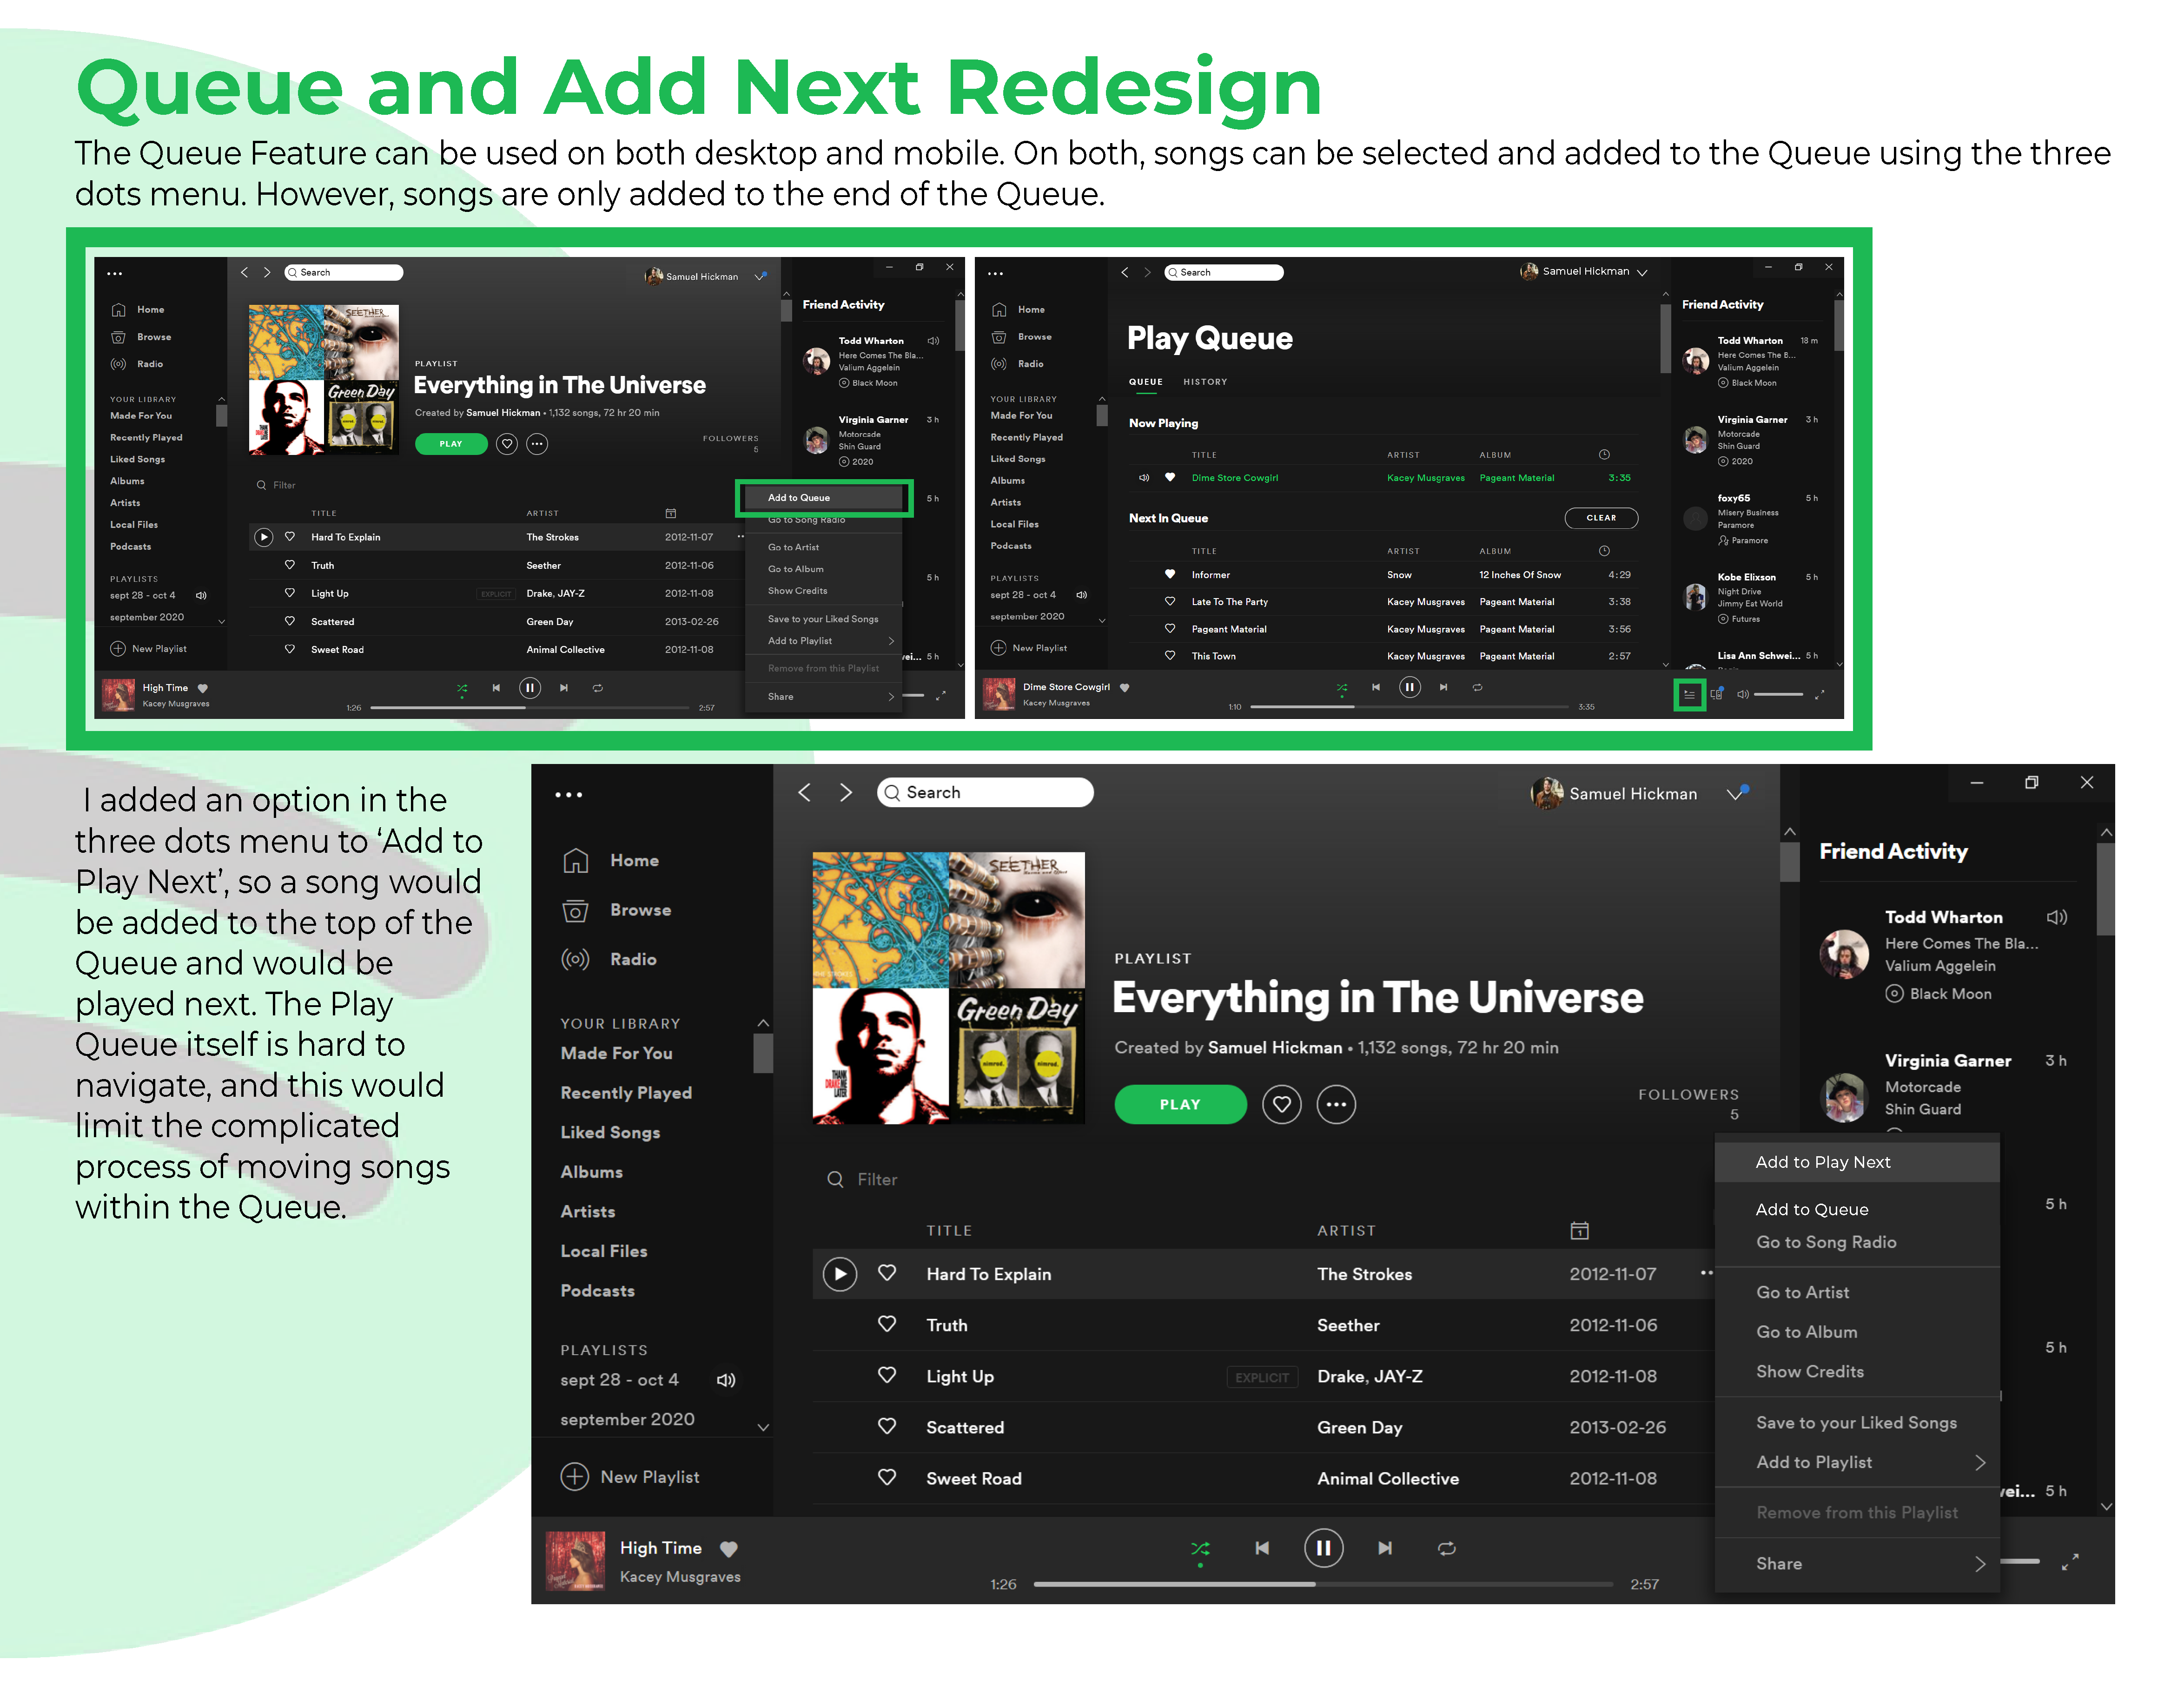Image resolution: width=2184 pixels, height=1686 pixels.
Task: Save Everything in The Universe with the heart toggle
Action: (x=1282, y=1104)
